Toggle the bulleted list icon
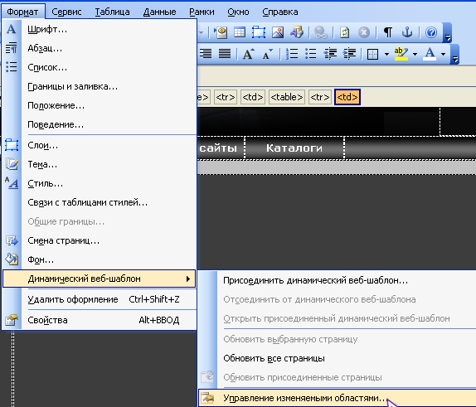 [x=311, y=54]
